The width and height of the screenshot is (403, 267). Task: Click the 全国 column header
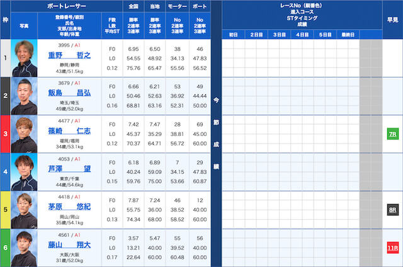pos(133,6)
